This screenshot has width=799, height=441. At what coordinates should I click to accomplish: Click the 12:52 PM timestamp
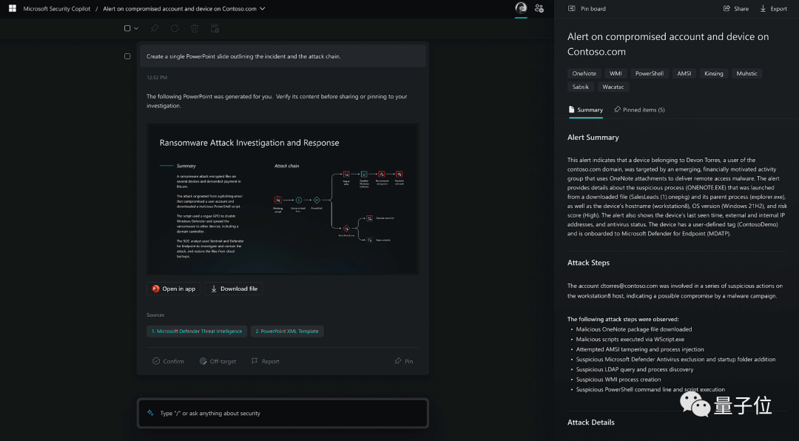pyautogui.click(x=156, y=78)
